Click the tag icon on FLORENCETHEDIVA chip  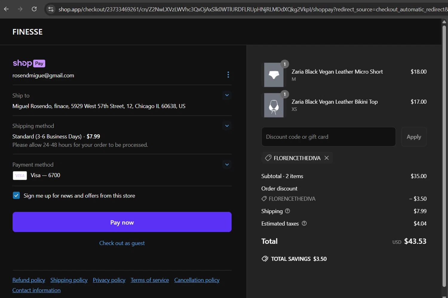pos(268,158)
